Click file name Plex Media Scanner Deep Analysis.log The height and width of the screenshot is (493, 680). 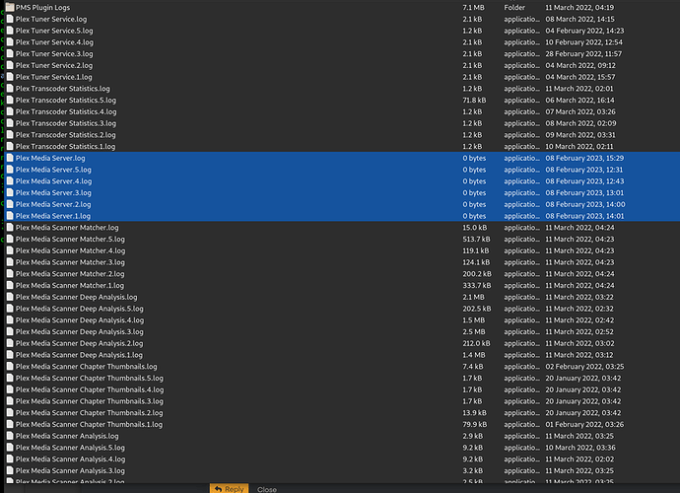click(76, 297)
